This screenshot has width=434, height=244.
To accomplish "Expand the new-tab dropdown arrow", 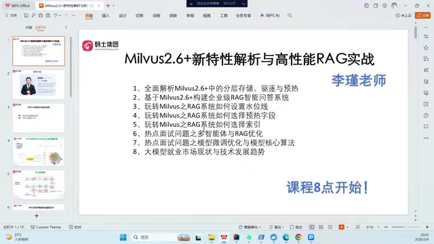I will (x=113, y=5).
